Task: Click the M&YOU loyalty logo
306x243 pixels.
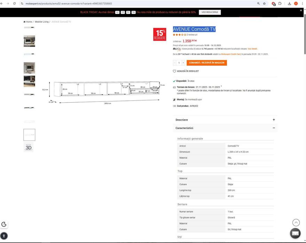Action: tap(177, 49)
